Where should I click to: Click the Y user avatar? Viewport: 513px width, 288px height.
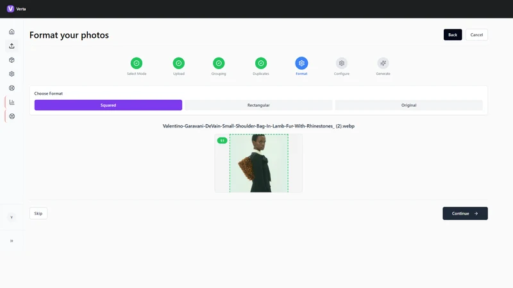[12, 218]
